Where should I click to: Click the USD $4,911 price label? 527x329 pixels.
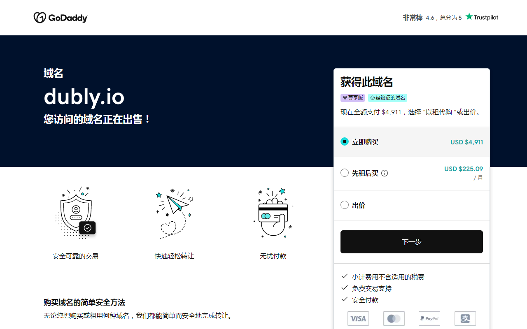[467, 141]
